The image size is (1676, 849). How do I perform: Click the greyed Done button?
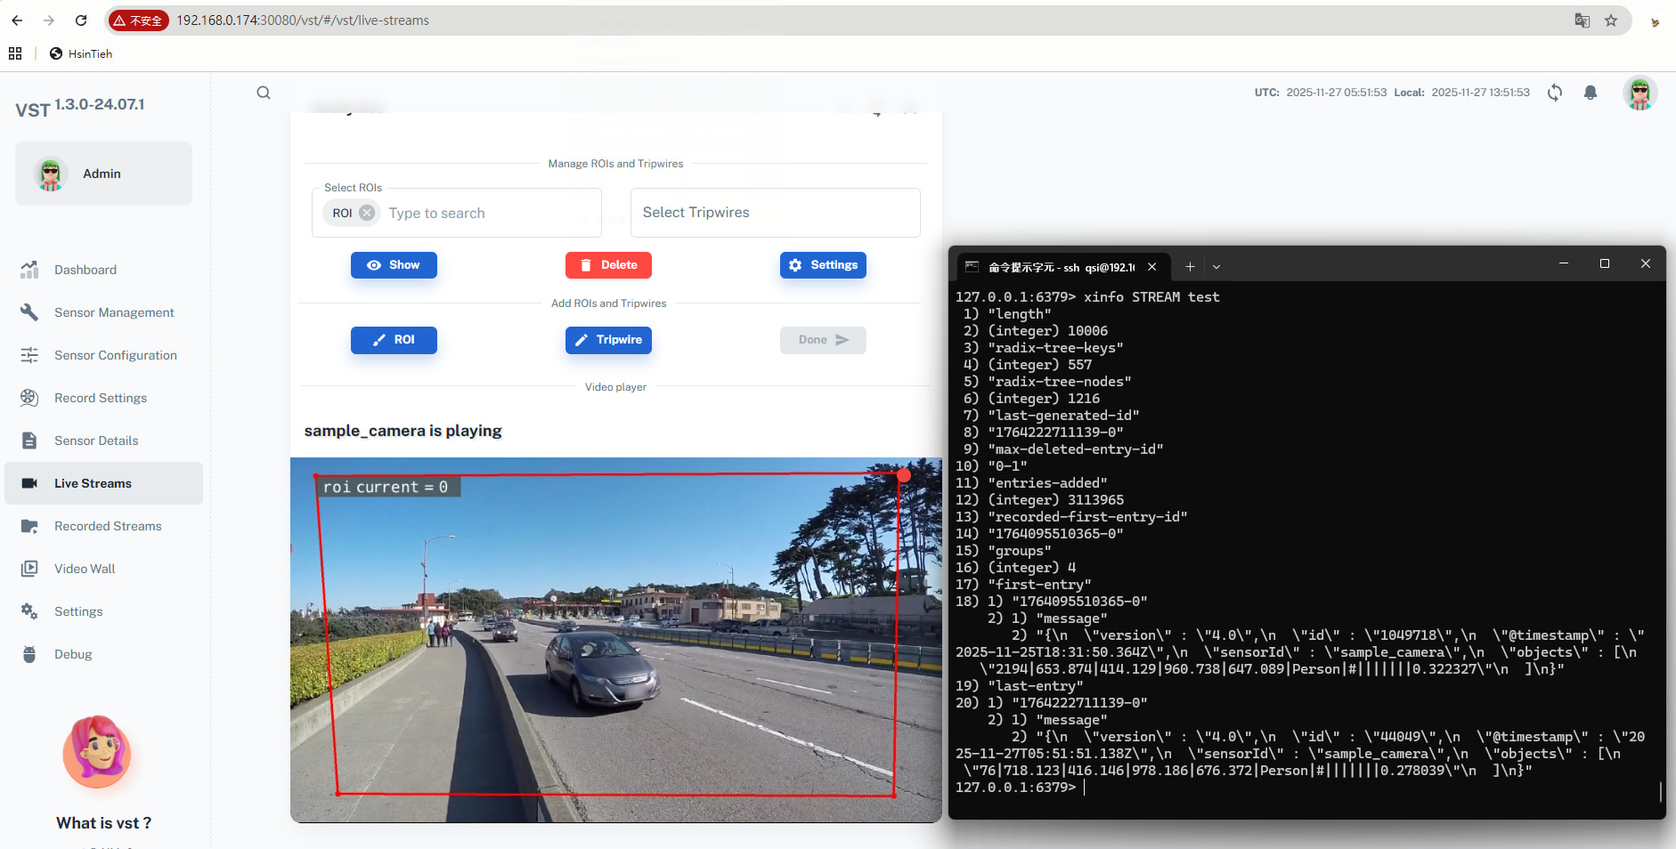823,340
